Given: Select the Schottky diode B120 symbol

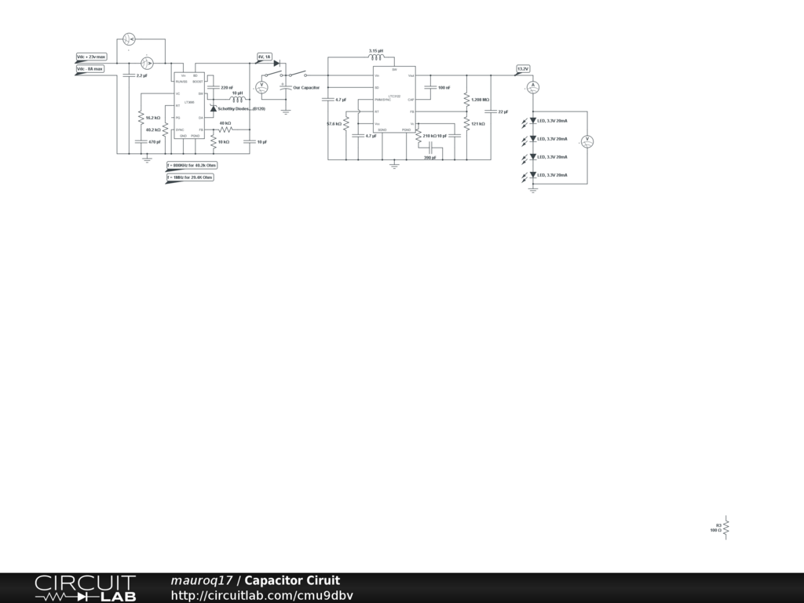Looking at the screenshot, I should 213,108.
